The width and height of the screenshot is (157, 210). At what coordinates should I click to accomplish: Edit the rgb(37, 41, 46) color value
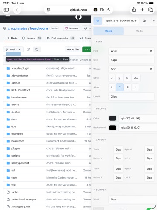tap(138, 118)
